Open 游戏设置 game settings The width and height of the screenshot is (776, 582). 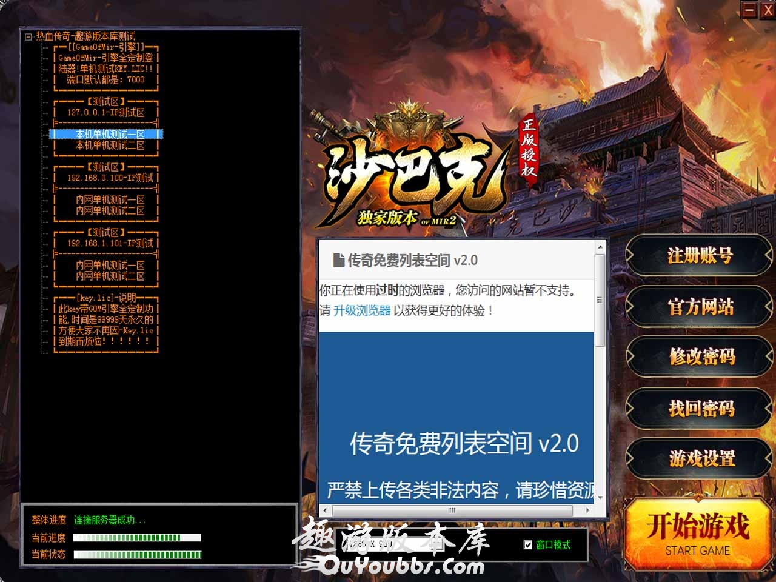[x=700, y=459]
